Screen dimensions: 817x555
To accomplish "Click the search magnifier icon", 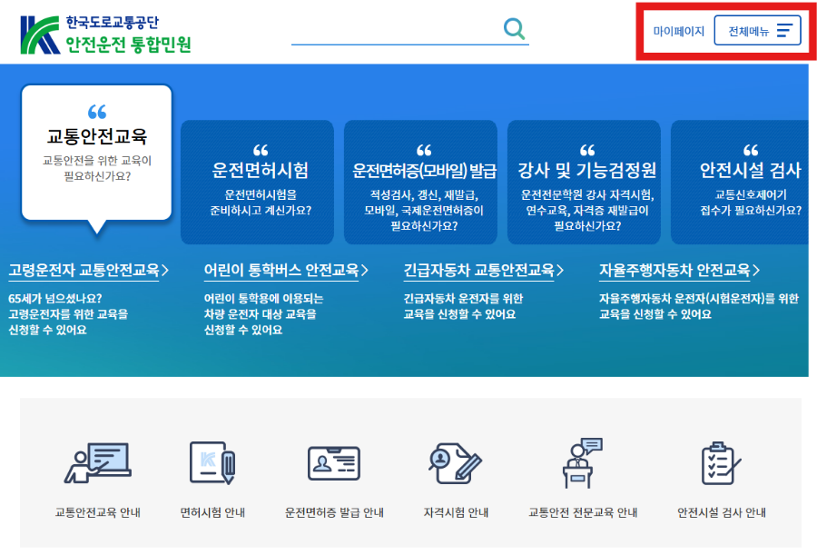I will [x=514, y=28].
